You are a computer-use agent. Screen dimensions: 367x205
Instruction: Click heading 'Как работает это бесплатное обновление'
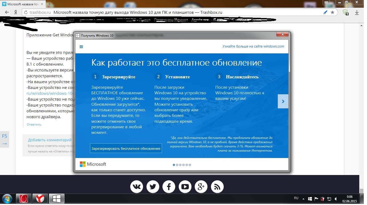(x=177, y=63)
